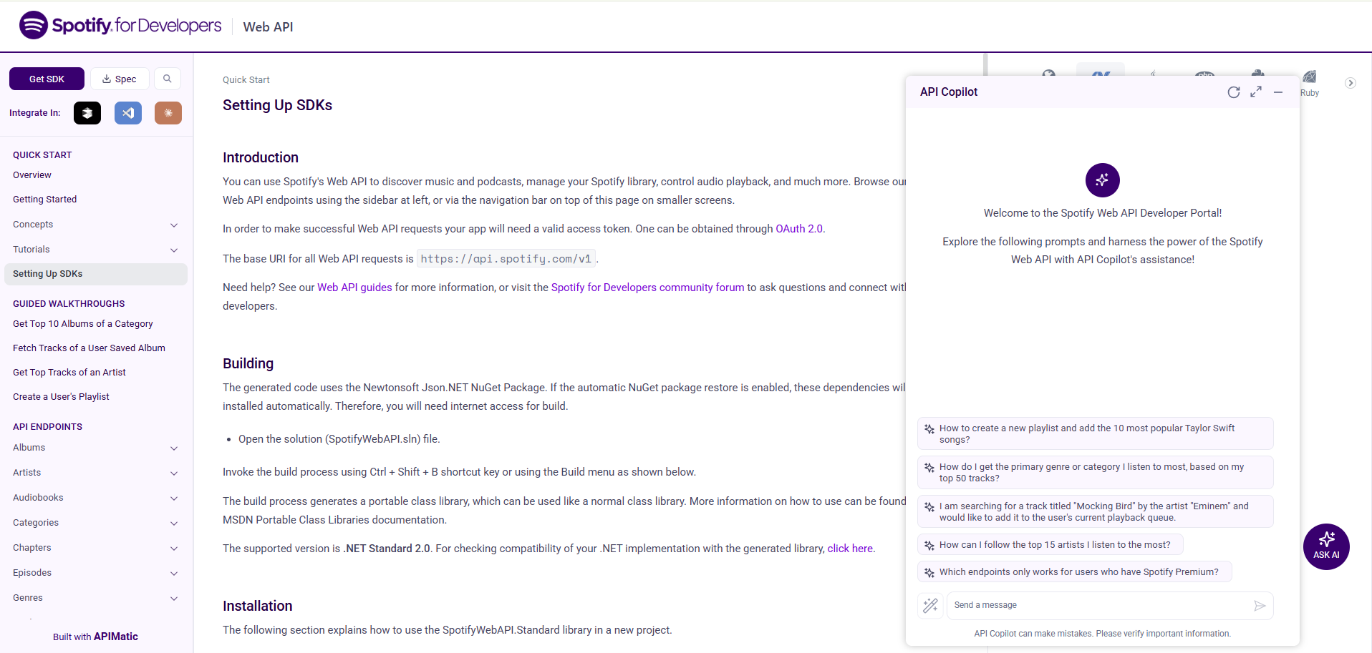Minimize the API Copilot panel
Image resolution: width=1372 pixels, height=653 pixels.
[x=1278, y=92]
